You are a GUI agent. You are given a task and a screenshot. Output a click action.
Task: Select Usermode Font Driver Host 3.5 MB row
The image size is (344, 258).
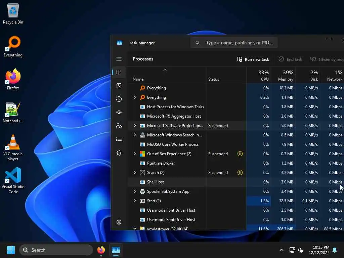click(235, 210)
